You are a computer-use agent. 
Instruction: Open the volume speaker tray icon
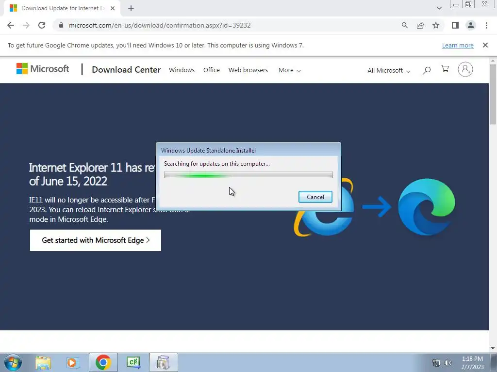click(x=448, y=363)
